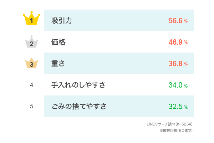Click the rank number 5

31,106
